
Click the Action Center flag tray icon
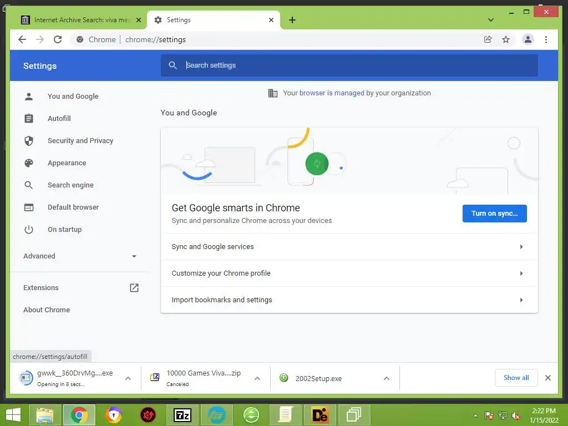(489, 415)
